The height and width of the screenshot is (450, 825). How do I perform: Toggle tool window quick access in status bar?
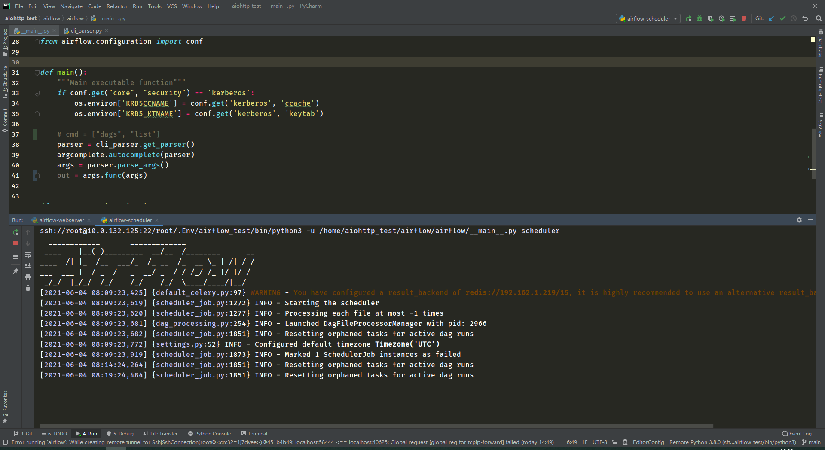pyautogui.click(x=5, y=442)
